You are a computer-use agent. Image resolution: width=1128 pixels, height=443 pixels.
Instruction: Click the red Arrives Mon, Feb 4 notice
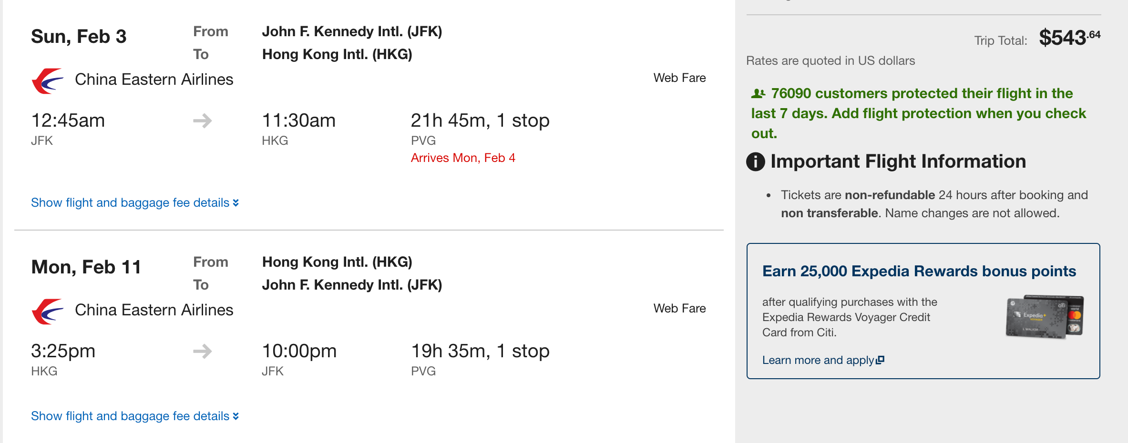463,158
